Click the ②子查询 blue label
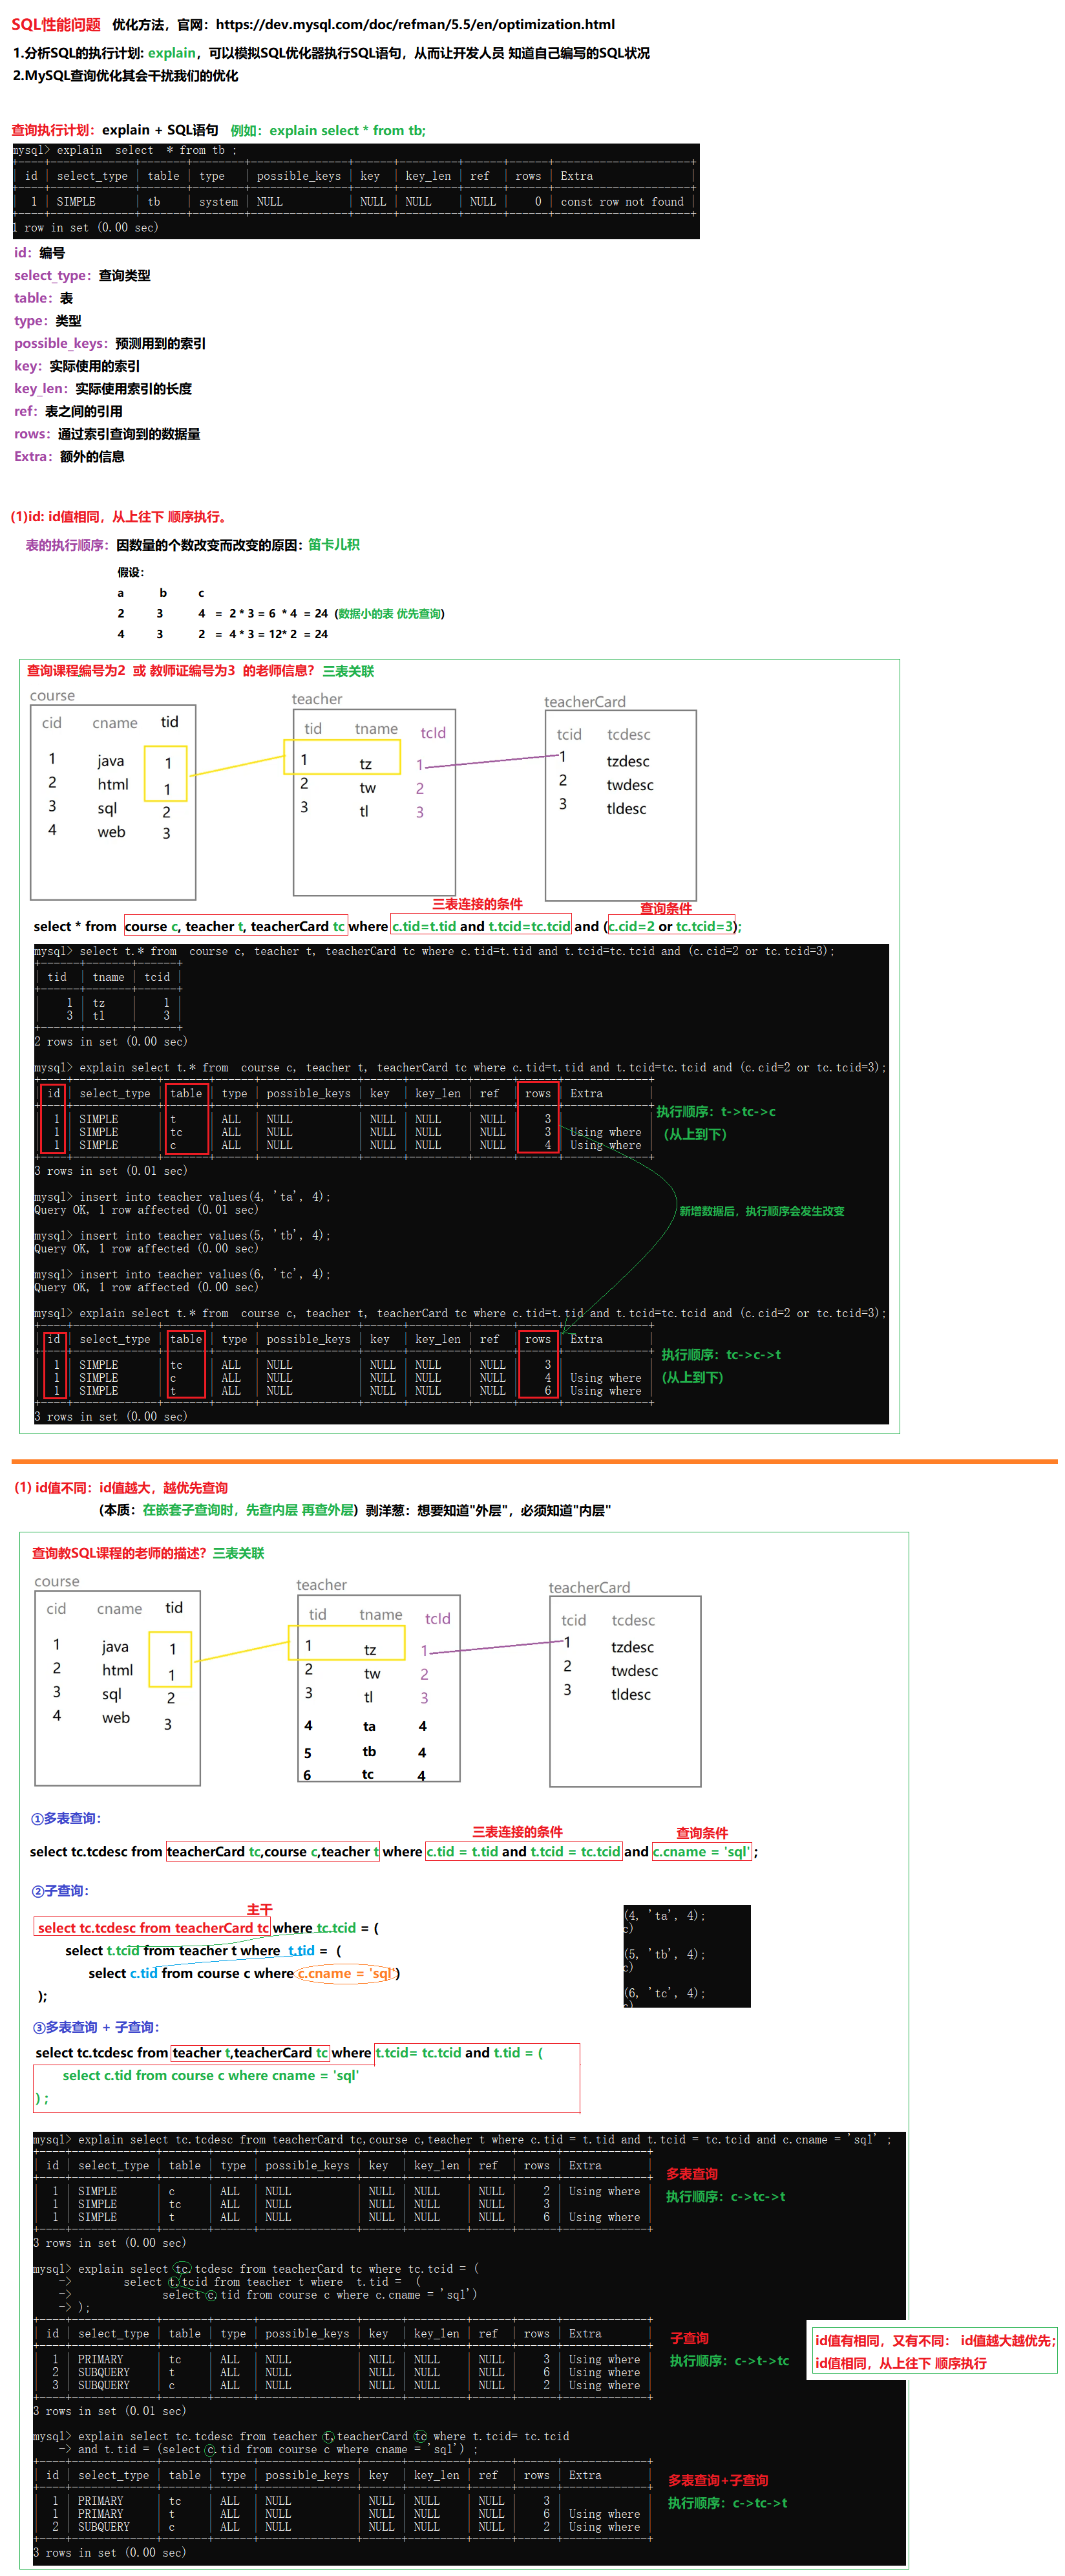 click(x=60, y=1891)
